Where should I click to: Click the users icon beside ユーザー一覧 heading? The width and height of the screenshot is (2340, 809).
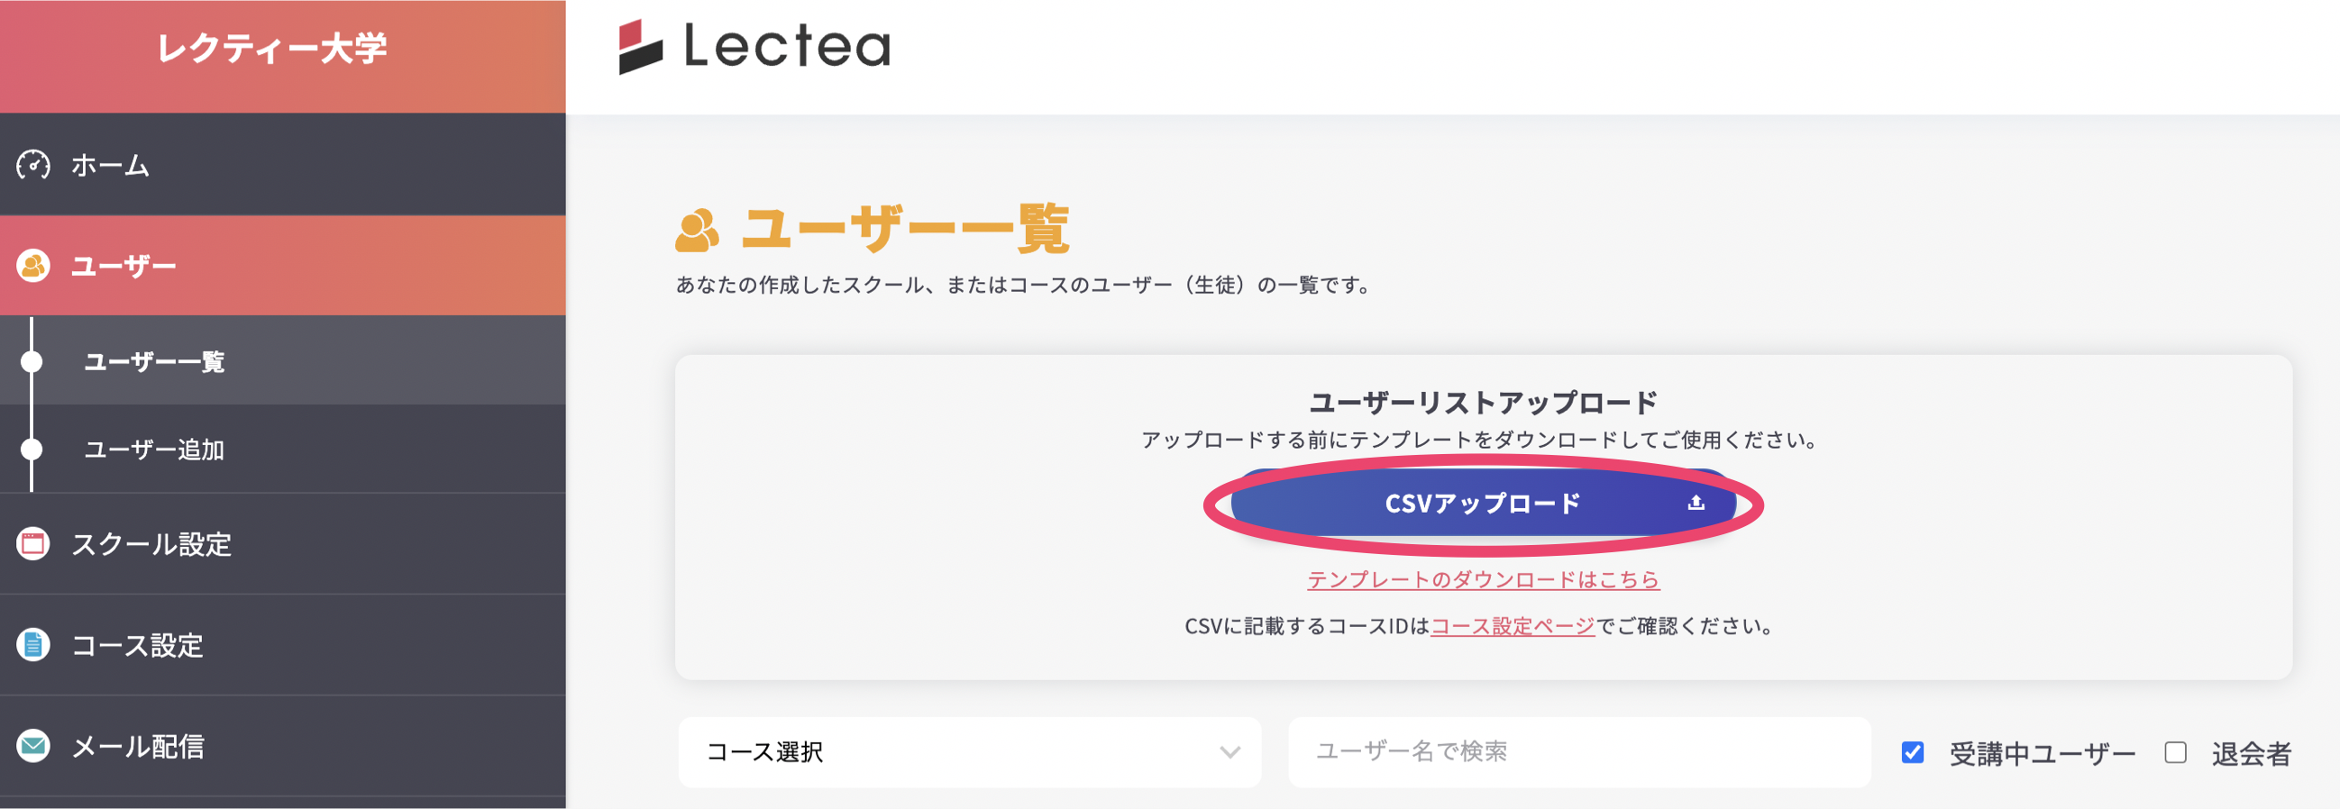(x=697, y=231)
